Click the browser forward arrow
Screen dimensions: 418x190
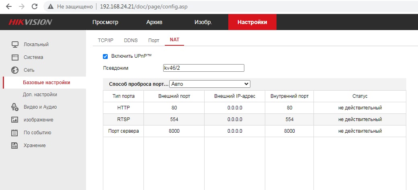pyautogui.click(x=22, y=7)
